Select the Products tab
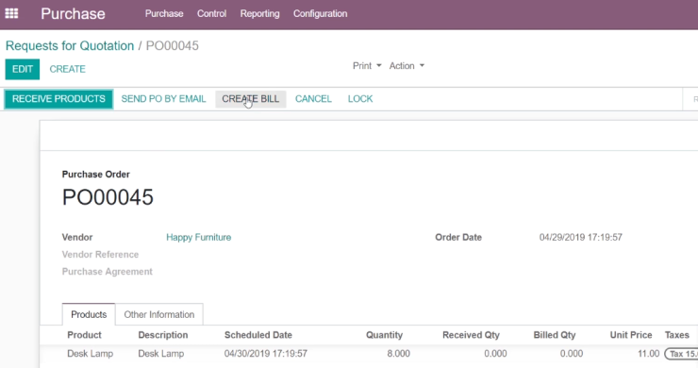Image resolution: width=698 pixels, height=368 pixels. point(89,314)
